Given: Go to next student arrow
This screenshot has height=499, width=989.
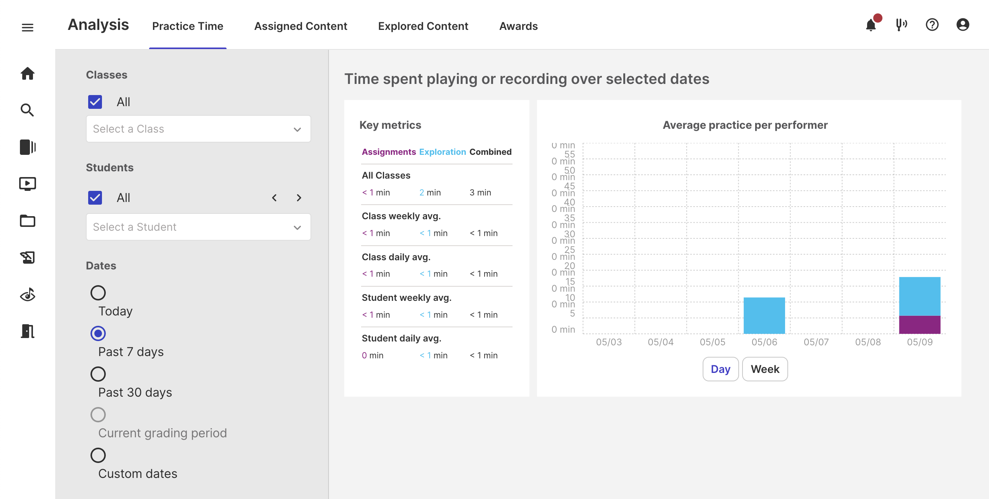Looking at the screenshot, I should 299,198.
